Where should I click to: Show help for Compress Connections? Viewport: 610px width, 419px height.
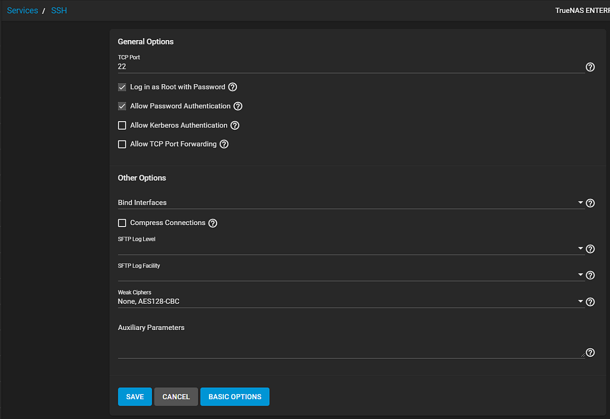212,223
